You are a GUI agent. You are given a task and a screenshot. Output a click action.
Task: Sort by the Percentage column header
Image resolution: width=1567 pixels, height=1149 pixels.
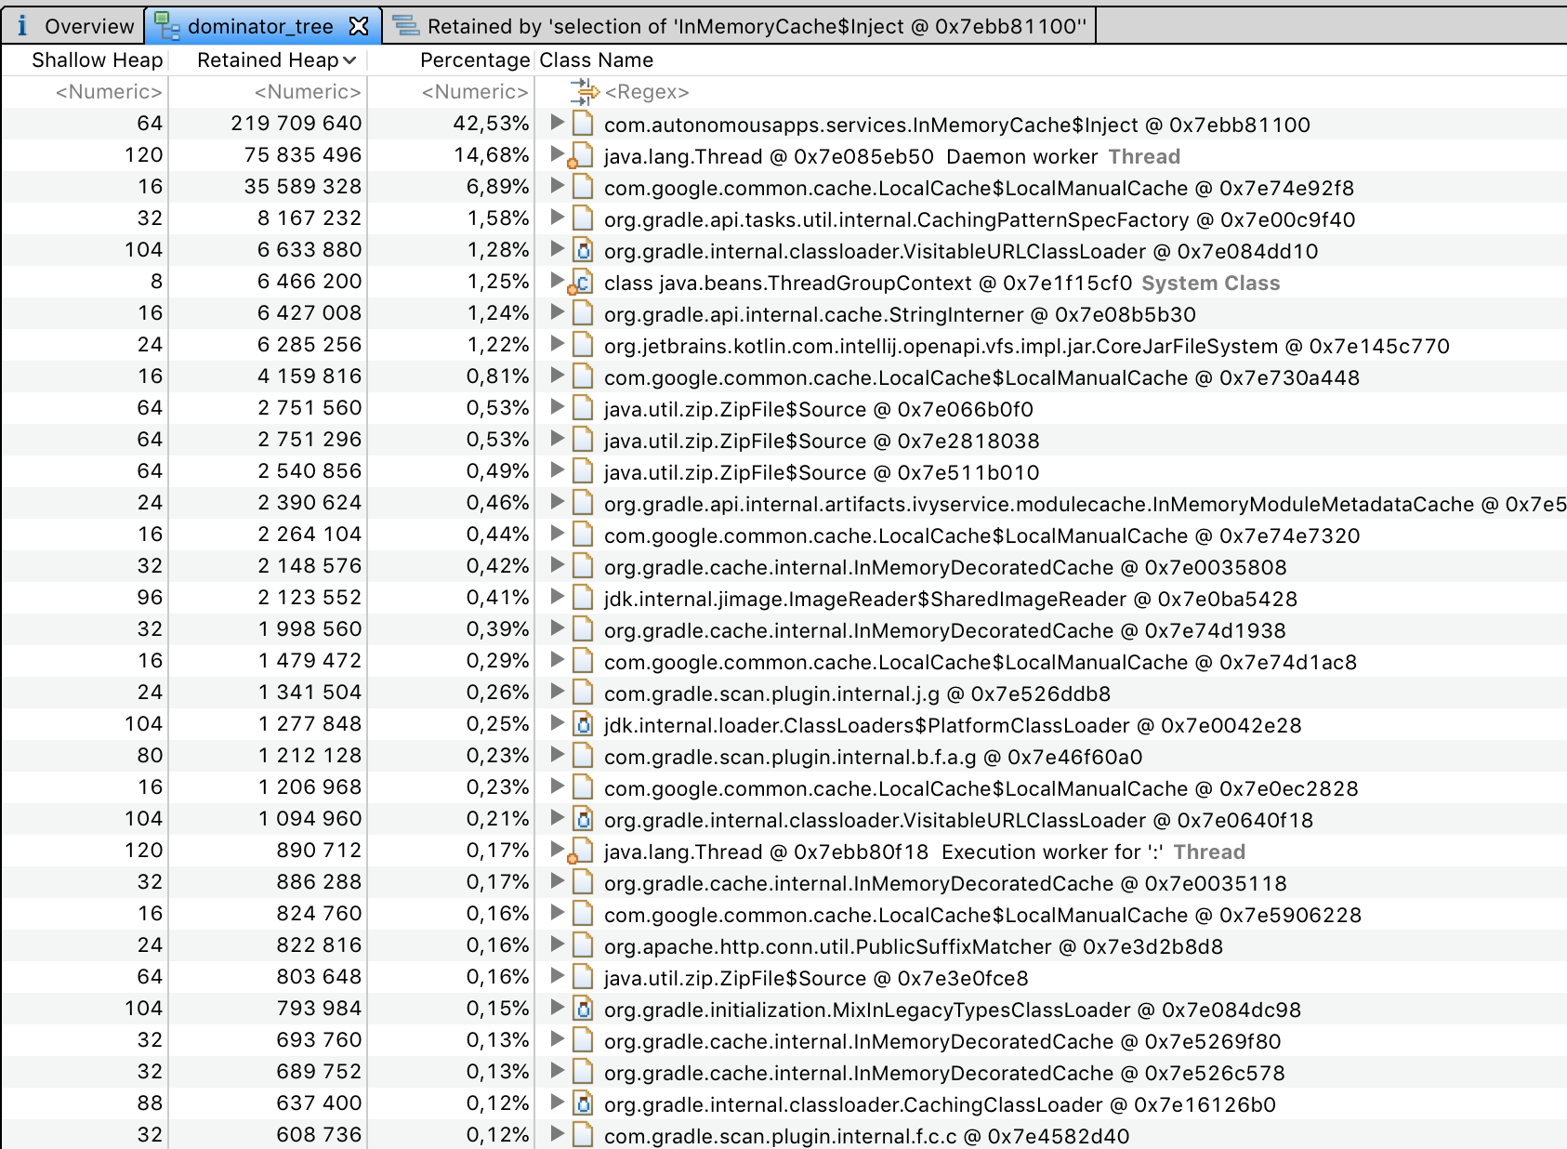click(x=475, y=59)
